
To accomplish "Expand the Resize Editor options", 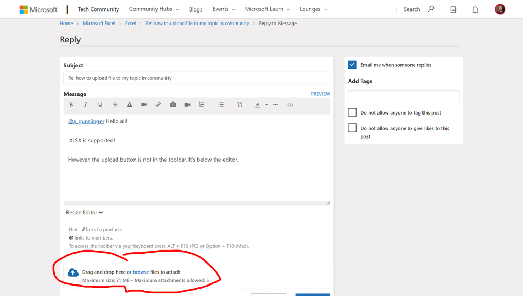I will [x=84, y=212].
